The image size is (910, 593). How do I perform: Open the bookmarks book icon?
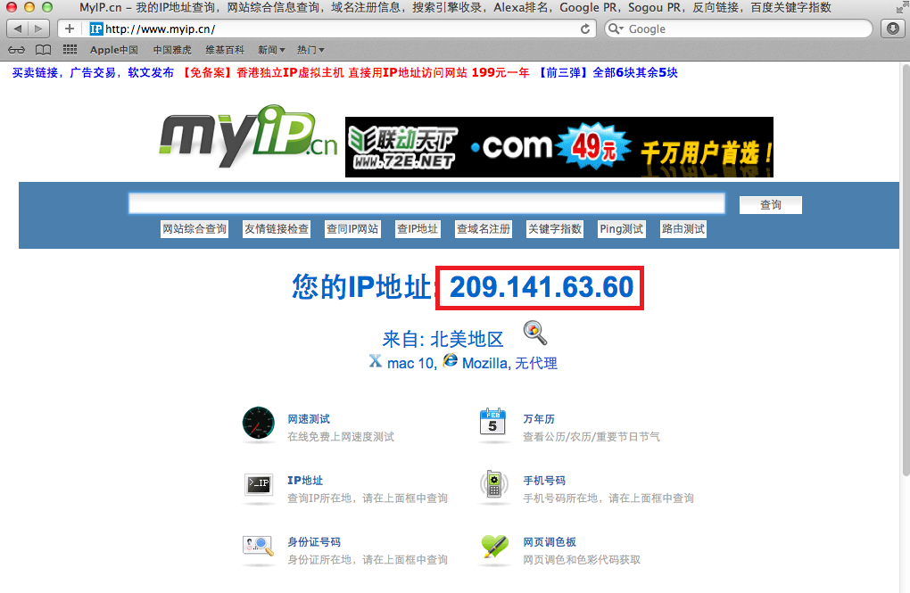[43, 50]
